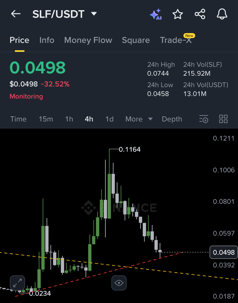Select the 1h interval
Image resolution: width=238 pixels, height=303 pixels.
tap(69, 119)
